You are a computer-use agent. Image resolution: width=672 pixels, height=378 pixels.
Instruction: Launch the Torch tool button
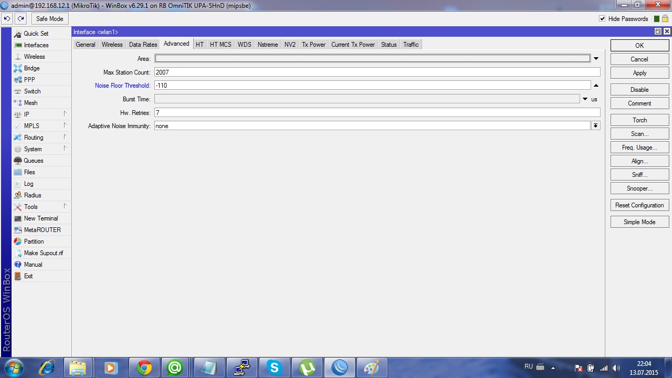click(x=639, y=120)
